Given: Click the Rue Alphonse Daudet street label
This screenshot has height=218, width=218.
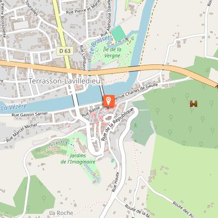Looking at the screenshot, I should (106, 19).
